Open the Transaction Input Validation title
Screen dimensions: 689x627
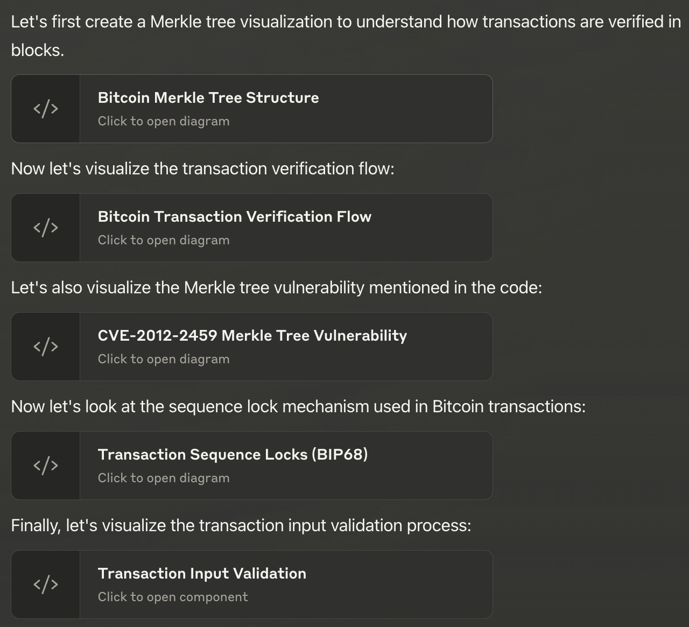(202, 574)
